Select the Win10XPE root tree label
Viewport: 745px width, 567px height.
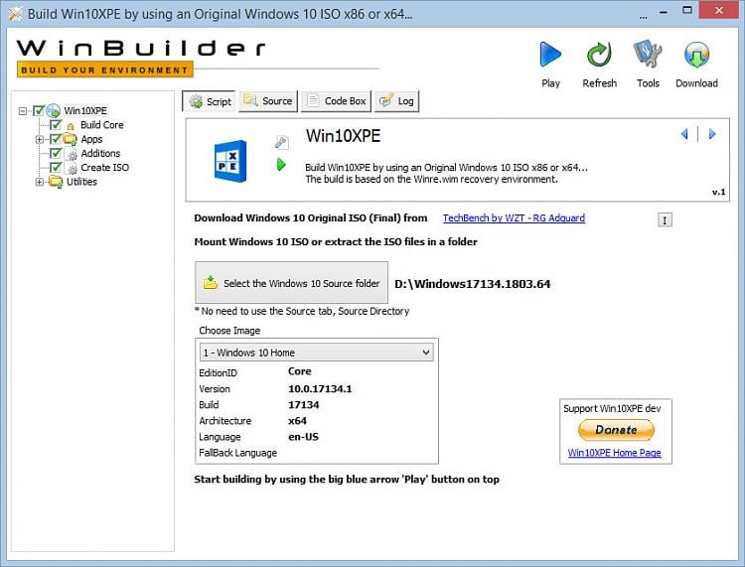pos(85,111)
